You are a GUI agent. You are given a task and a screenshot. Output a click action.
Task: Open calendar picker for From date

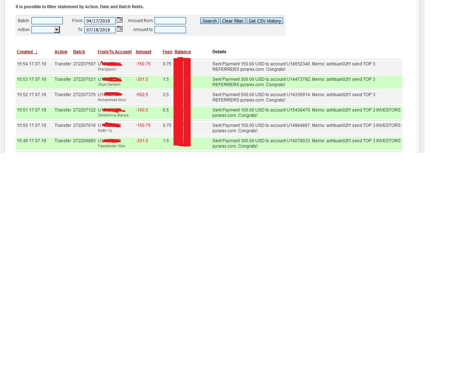point(120,20)
